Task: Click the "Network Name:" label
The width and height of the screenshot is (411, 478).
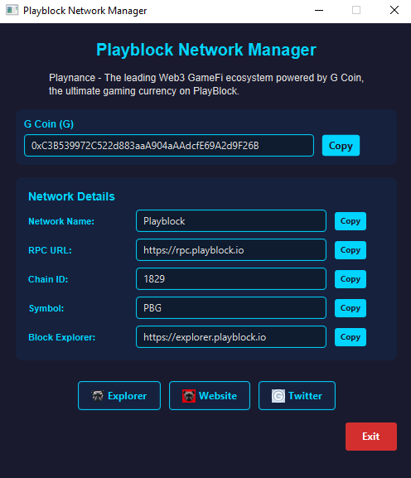Action: [x=61, y=221]
